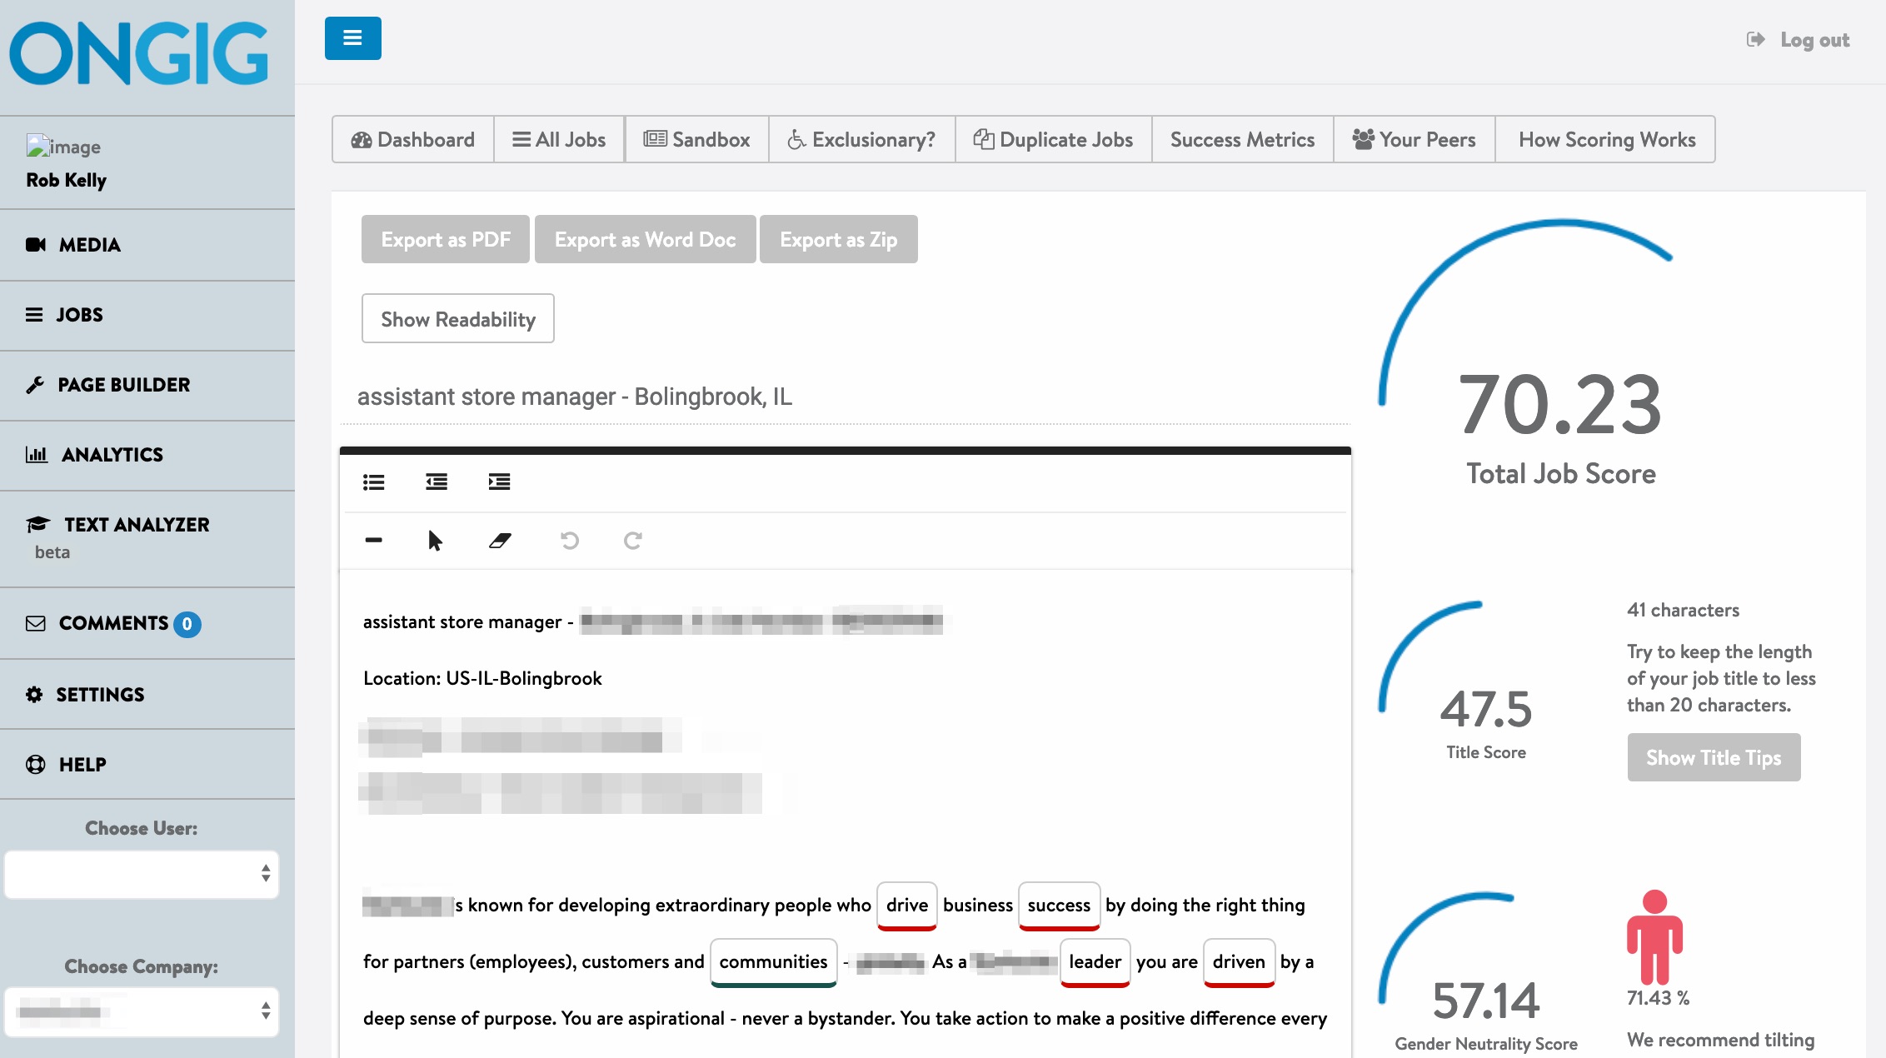The image size is (1886, 1058).
Task: Click Show Title Tips button
Action: pos(1714,757)
